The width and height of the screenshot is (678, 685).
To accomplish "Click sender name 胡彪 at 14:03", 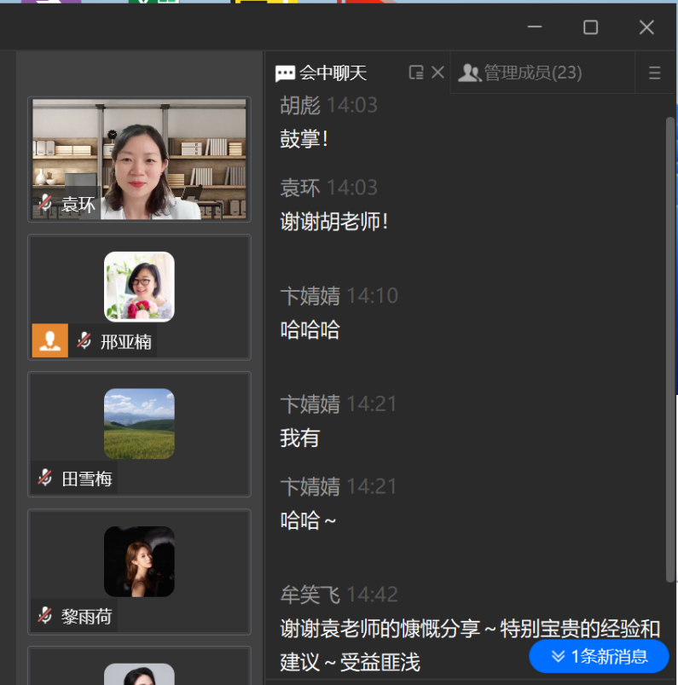I will (300, 105).
